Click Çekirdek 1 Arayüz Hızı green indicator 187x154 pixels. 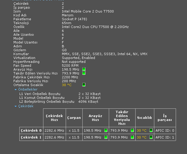point(106,137)
